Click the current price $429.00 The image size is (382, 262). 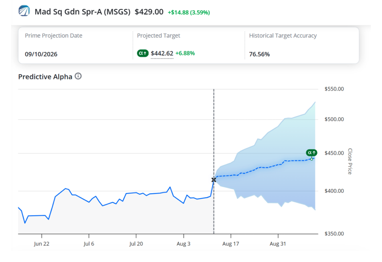[149, 12]
